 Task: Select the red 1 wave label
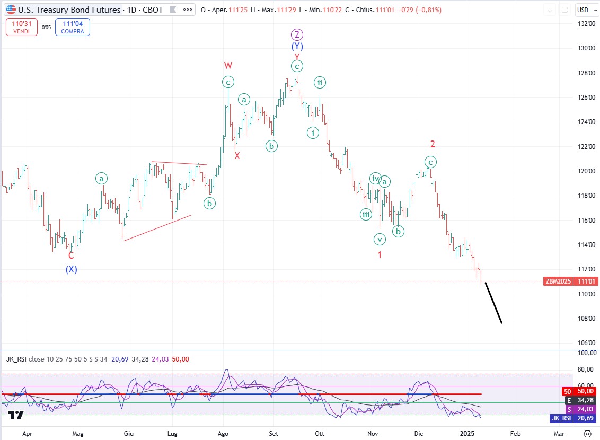pos(380,255)
